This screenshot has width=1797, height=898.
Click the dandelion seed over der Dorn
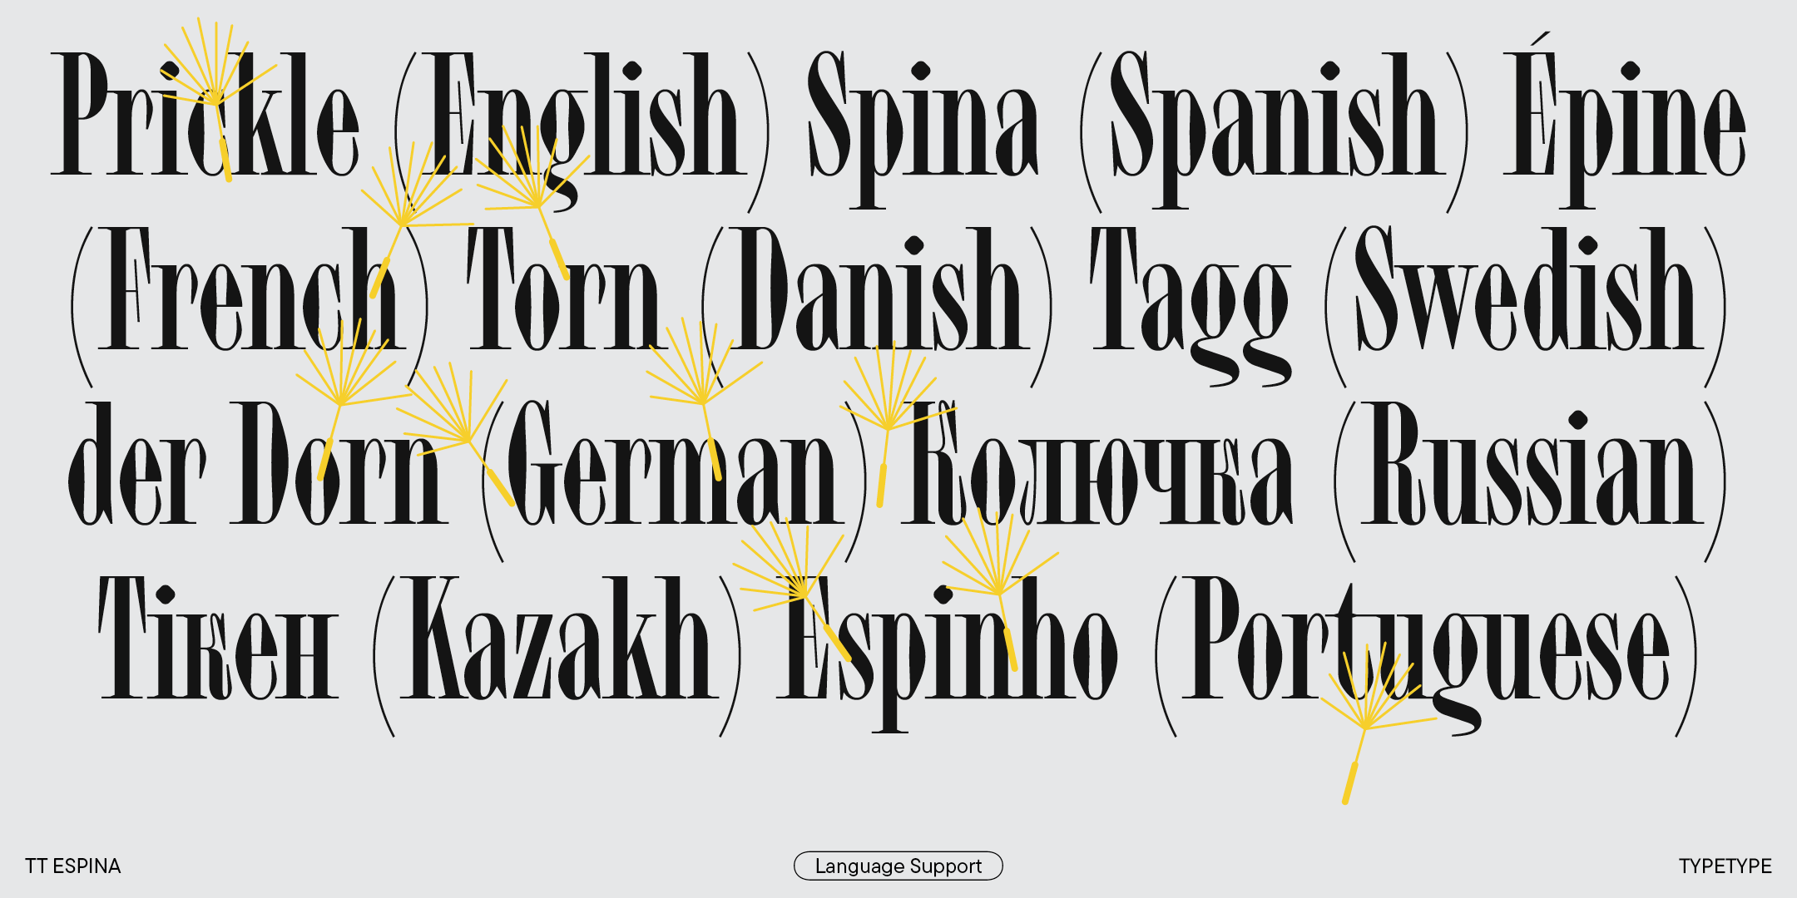pyautogui.click(x=340, y=402)
